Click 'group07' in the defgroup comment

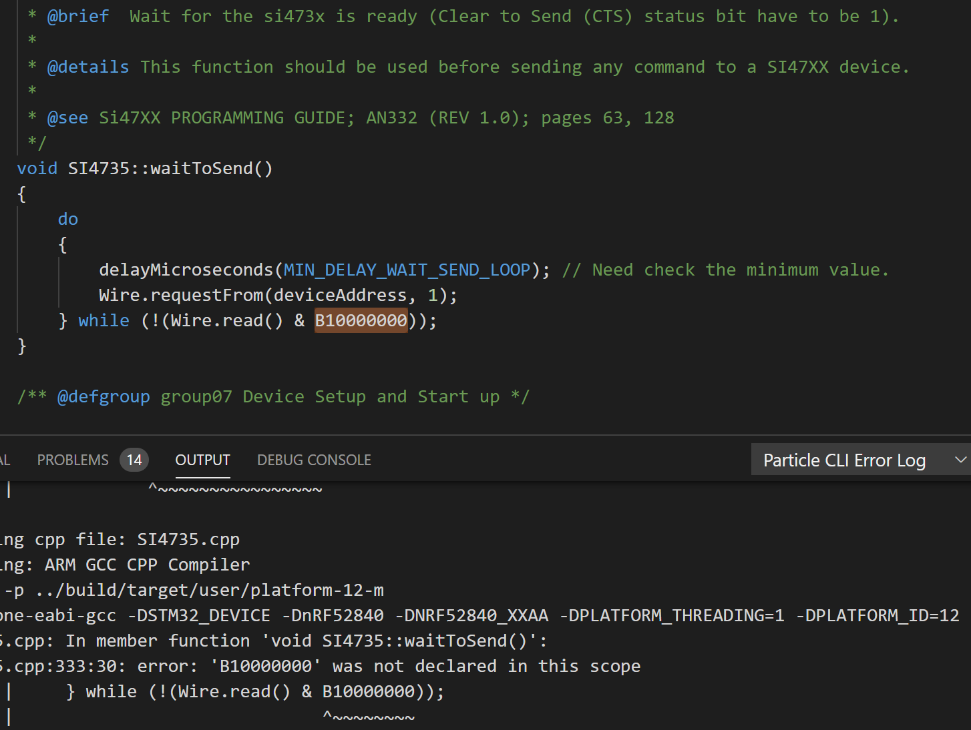click(196, 396)
